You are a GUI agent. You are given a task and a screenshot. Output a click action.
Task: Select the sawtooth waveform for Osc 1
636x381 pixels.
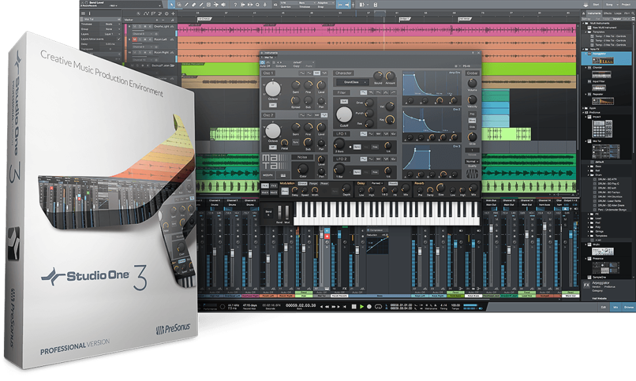pyautogui.click(x=316, y=74)
